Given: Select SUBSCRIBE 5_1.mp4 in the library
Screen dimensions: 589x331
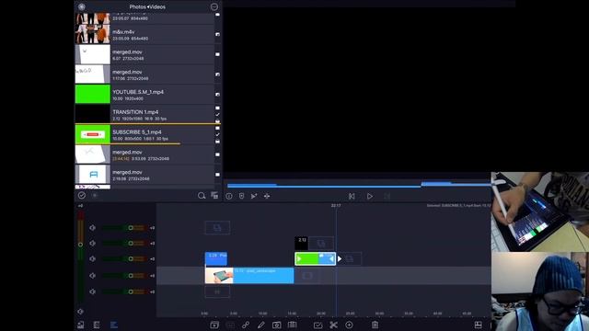Looking at the screenshot, I should coord(144,135).
